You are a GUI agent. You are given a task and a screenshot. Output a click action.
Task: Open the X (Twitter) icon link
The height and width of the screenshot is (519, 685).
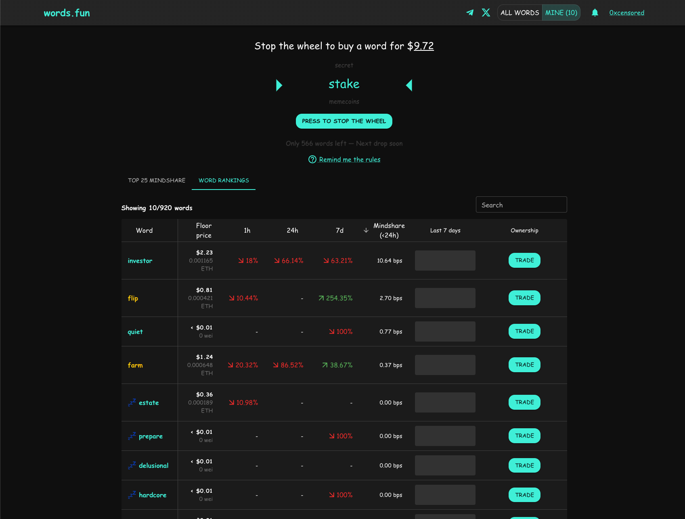tap(486, 13)
